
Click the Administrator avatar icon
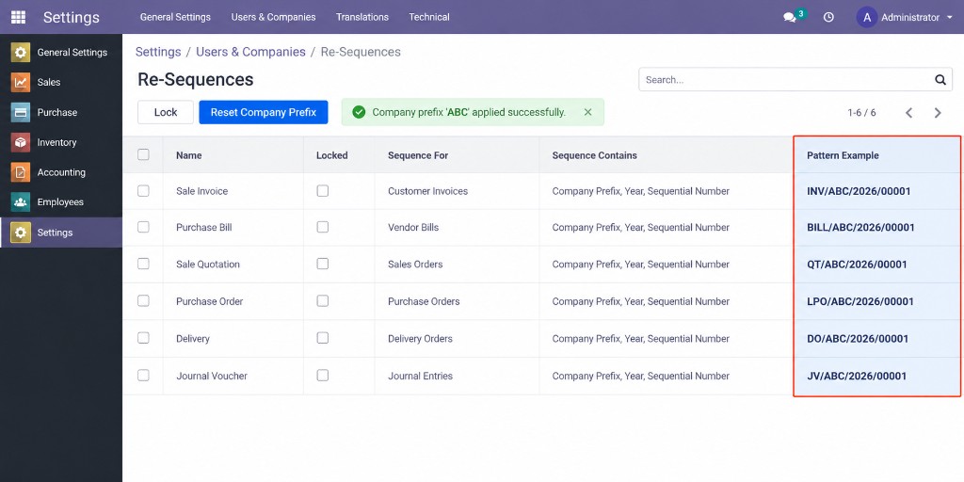point(867,17)
